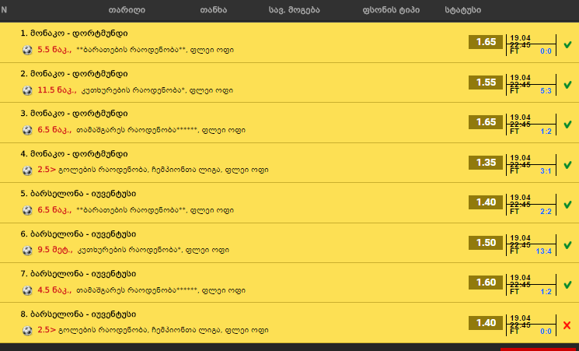The image size is (579, 351).
Task: Open match '5. ბარსელონა - იუვენტუსი'
Action: [x=78, y=194]
